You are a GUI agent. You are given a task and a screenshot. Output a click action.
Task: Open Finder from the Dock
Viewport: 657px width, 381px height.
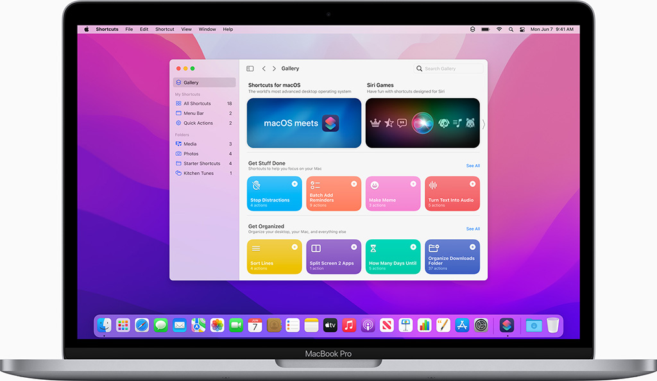(105, 325)
